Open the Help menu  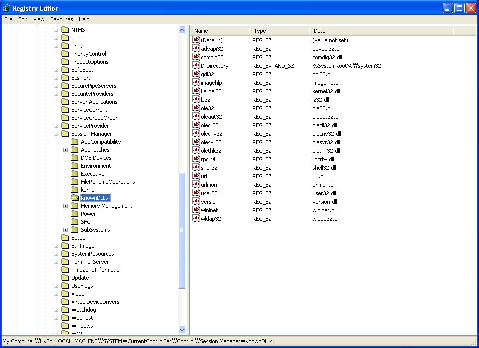click(84, 19)
